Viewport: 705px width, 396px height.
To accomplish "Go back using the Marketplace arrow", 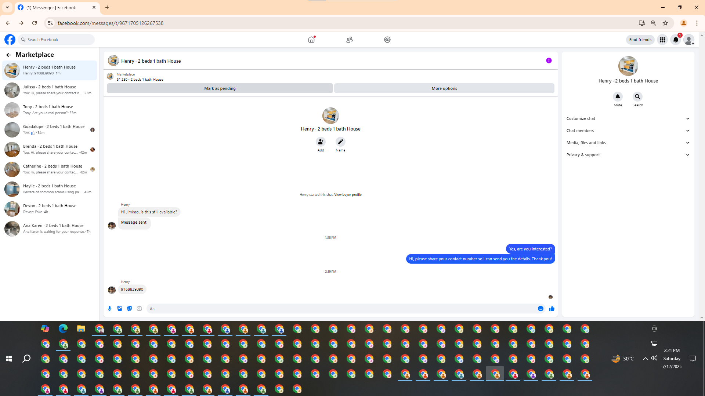I will click(x=9, y=55).
